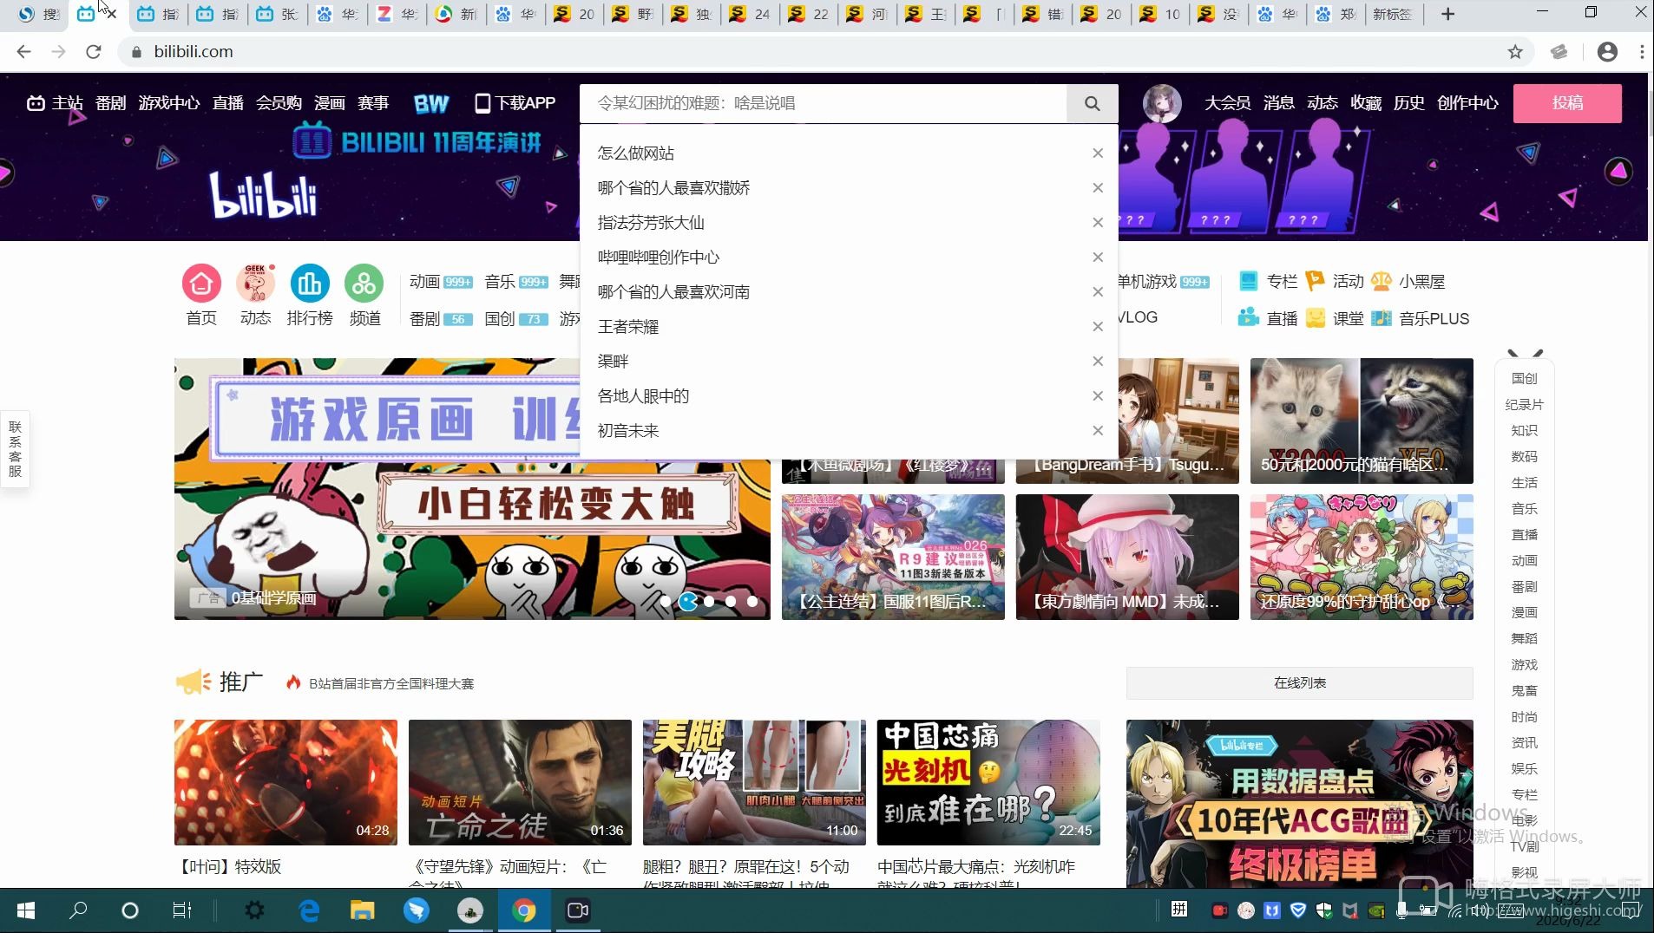
Task: Select last carousel indicator dot
Action: coord(752,601)
